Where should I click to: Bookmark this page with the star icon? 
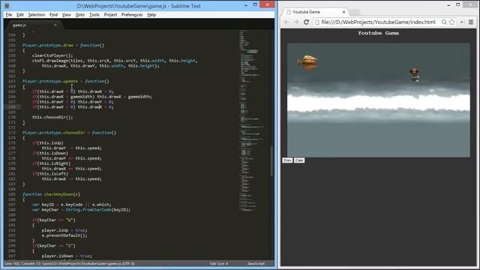(451, 22)
